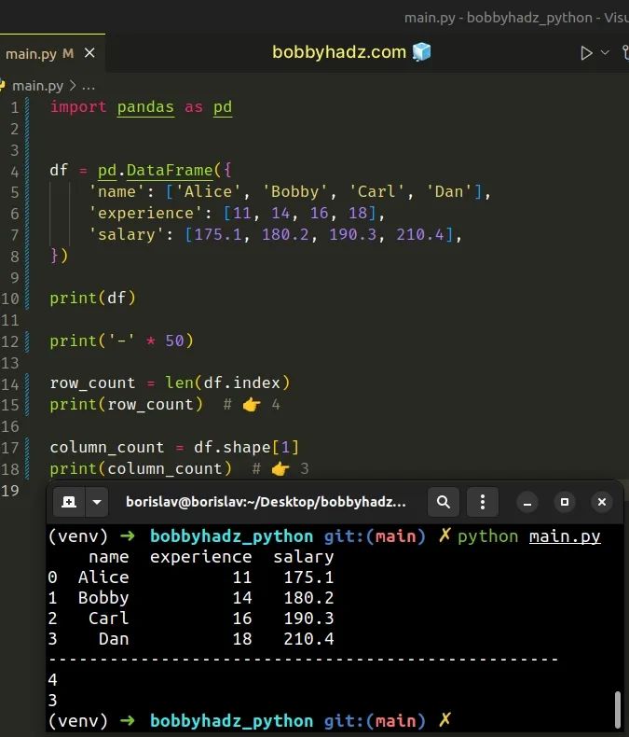Maximize the terminal window
Screen dimensions: 629x737
pos(565,503)
